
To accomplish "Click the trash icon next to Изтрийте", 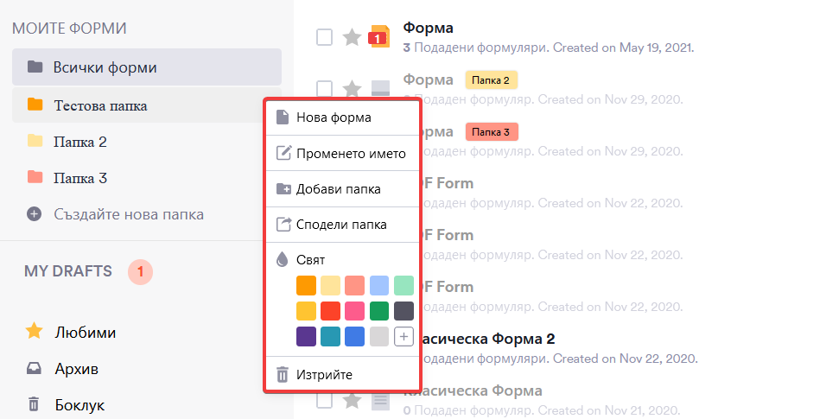I will (283, 374).
